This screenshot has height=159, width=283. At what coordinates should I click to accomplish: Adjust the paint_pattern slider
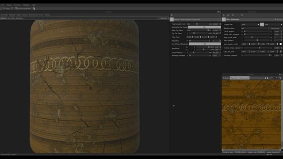(x=257, y=40)
